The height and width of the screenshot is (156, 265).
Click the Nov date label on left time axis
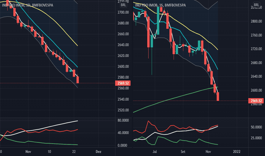28,151
